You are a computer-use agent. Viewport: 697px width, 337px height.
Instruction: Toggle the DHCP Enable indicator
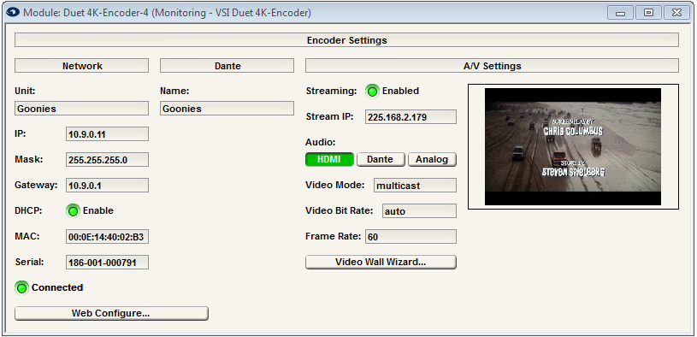[x=73, y=210]
